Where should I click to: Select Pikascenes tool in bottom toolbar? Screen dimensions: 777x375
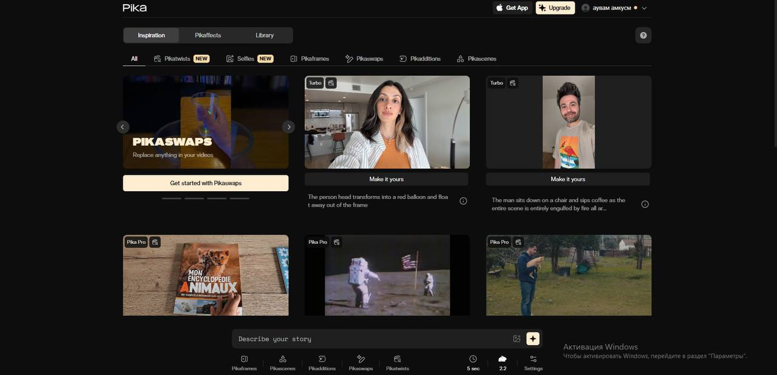tap(283, 363)
